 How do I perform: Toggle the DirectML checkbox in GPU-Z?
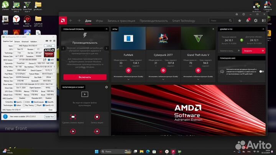[x=46, y=102]
